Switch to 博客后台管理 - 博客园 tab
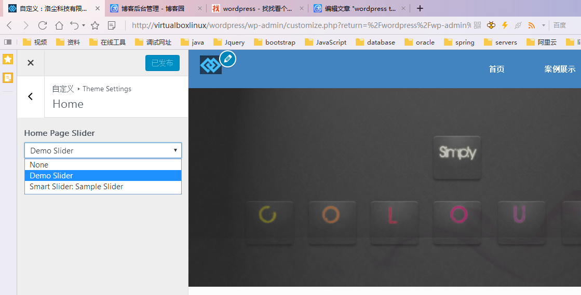The height and width of the screenshot is (295, 581). click(156, 8)
